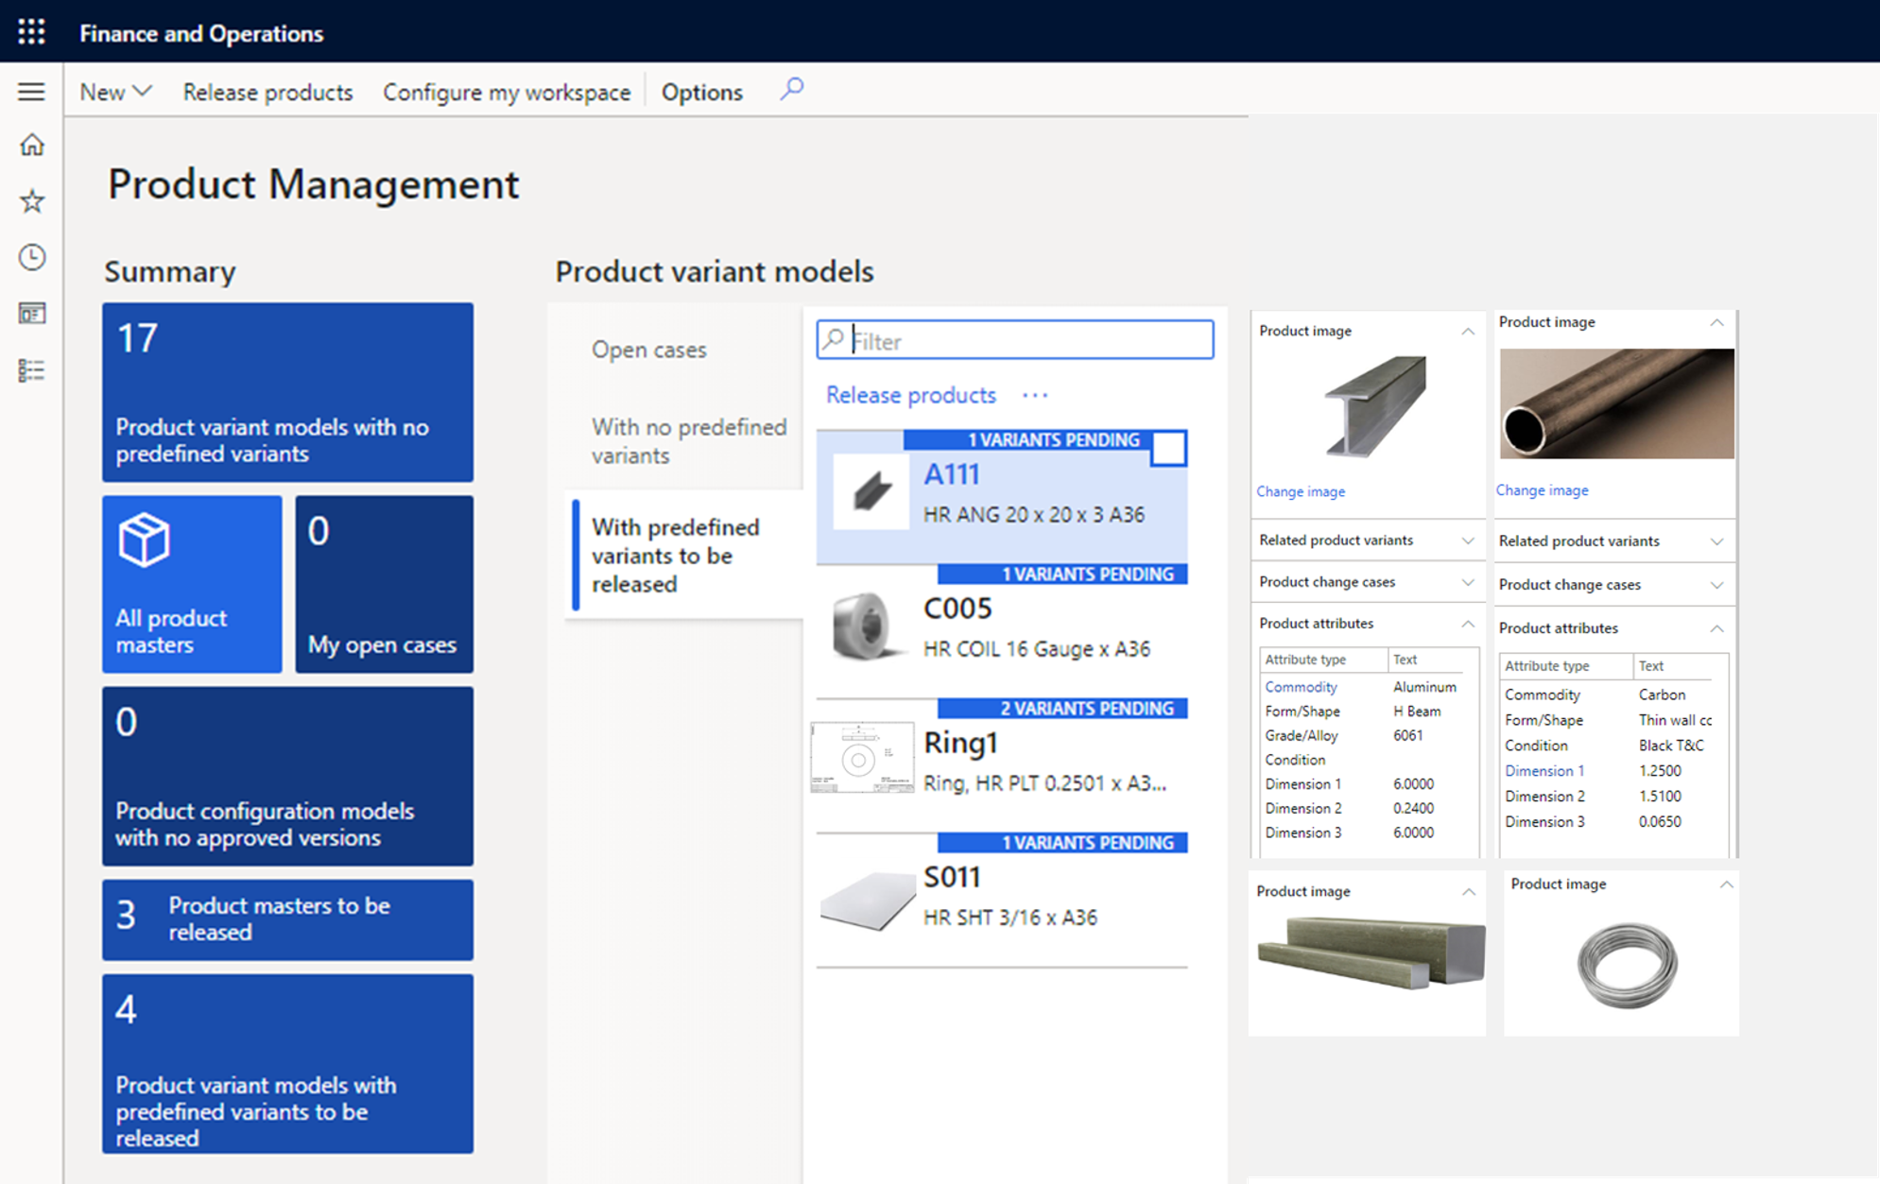Open the New dropdown menu
The width and height of the screenshot is (1880, 1184).
click(x=112, y=91)
